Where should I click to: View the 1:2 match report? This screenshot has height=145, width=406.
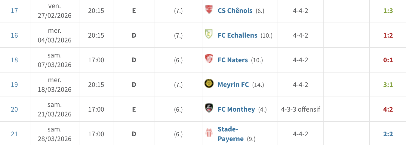(388, 35)
